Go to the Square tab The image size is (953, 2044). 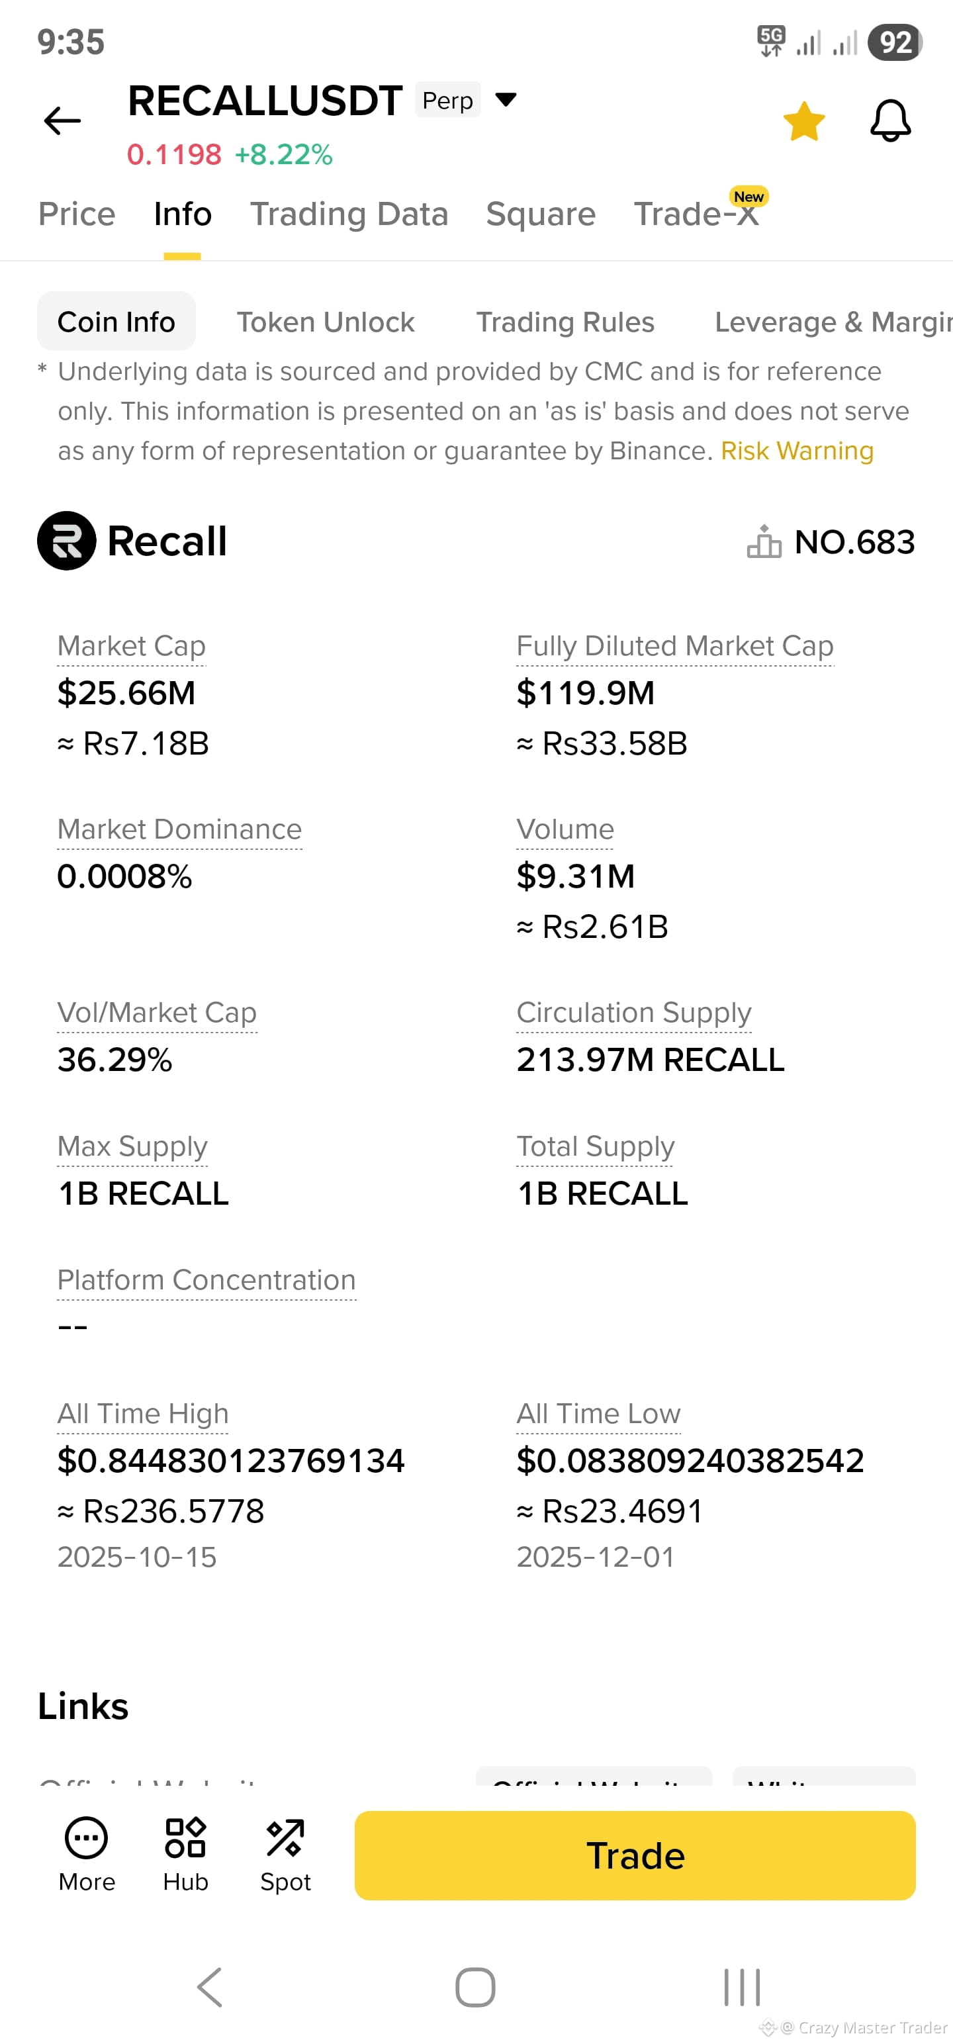pyautogui.click(x=541, y=214)
